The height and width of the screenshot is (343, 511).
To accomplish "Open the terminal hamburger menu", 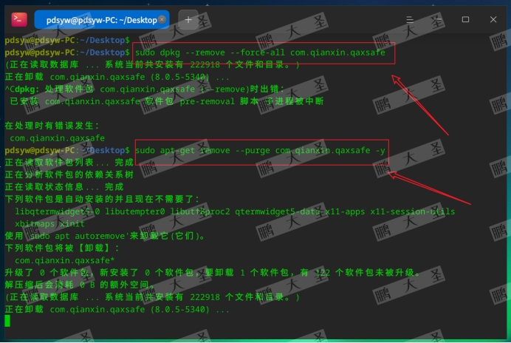I will point(410,19).
